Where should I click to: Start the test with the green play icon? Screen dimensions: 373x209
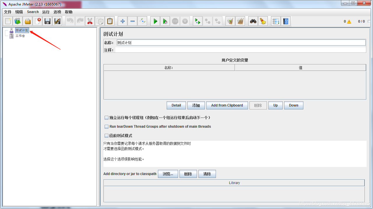[155, 21]
